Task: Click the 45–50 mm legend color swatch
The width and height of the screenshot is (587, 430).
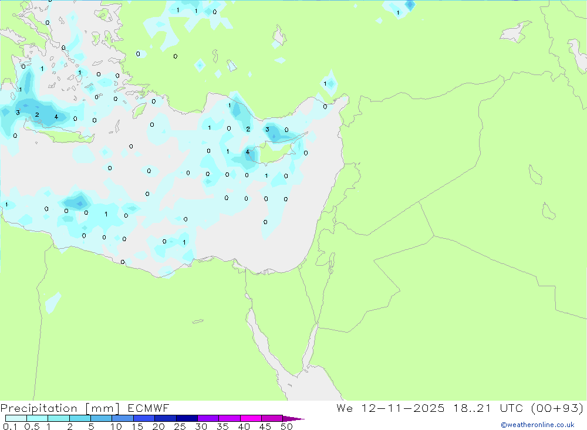Action: click(272, 418)
